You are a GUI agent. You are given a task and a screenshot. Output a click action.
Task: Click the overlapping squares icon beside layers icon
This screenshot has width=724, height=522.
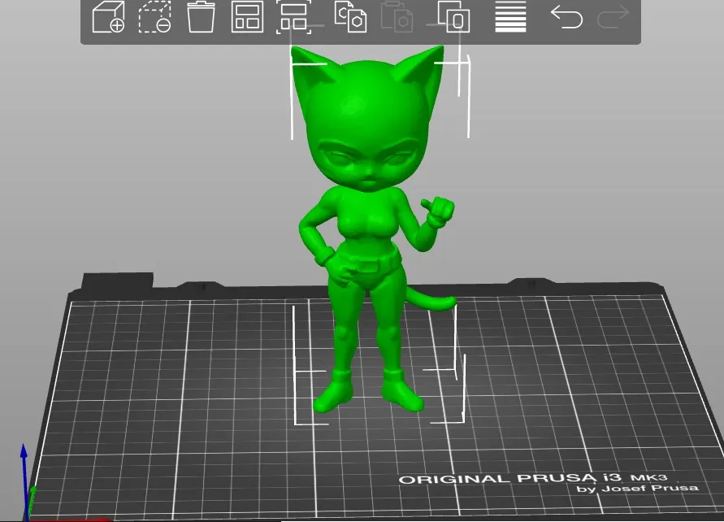tap(453, 17)
